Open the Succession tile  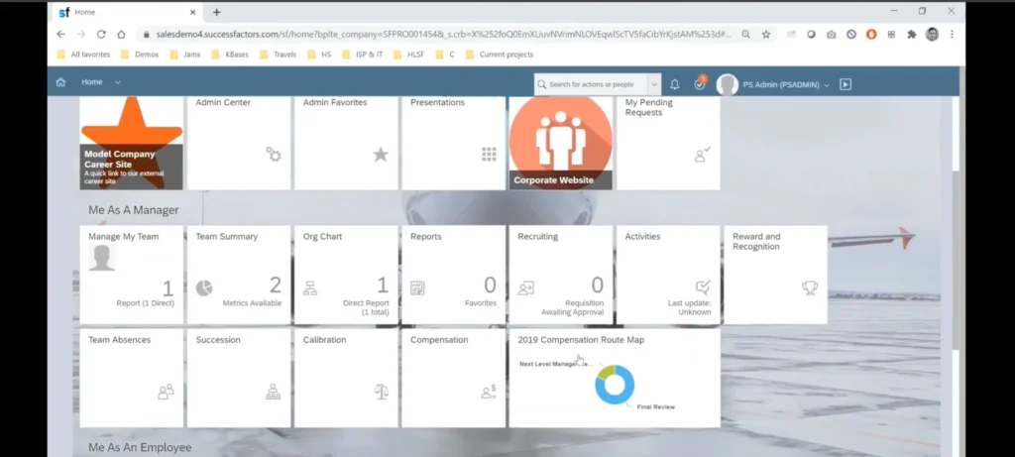(239, 378)
